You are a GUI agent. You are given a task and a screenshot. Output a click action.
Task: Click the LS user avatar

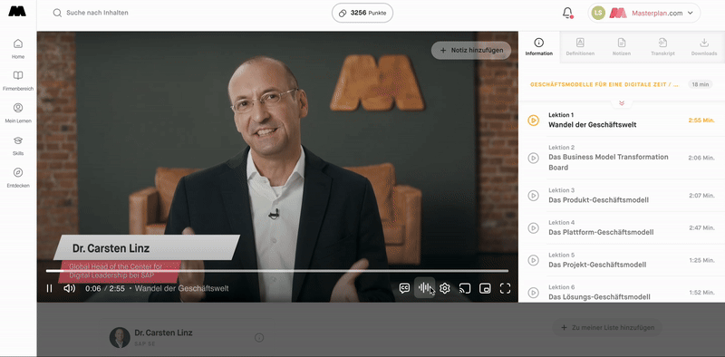click(598, 13)
